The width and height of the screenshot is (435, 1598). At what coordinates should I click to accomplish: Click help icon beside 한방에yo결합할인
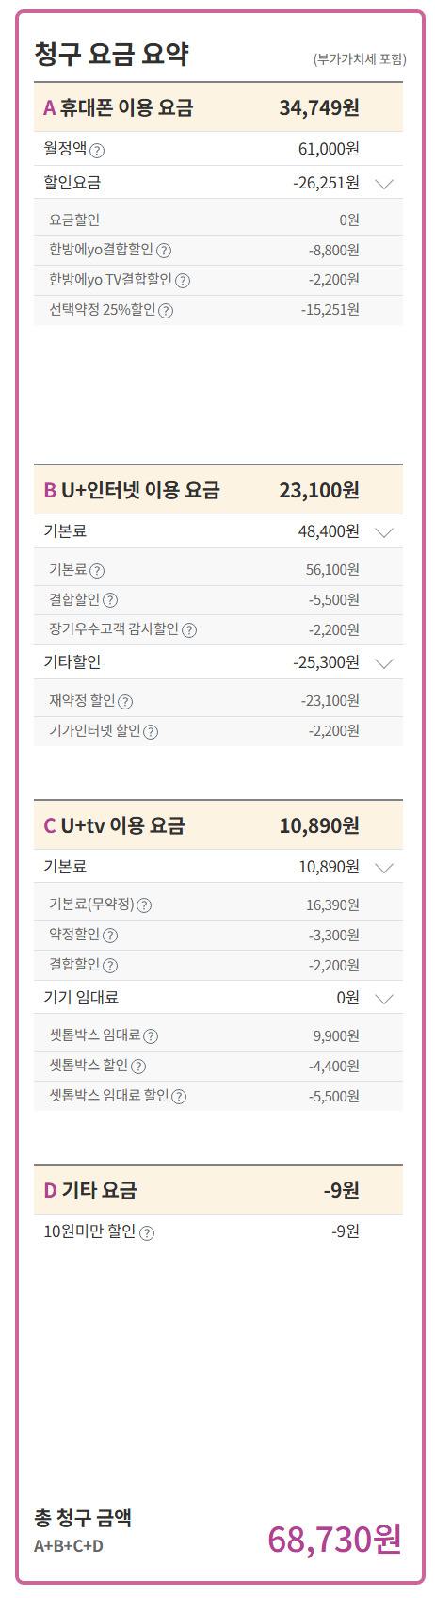pos(164,251)
